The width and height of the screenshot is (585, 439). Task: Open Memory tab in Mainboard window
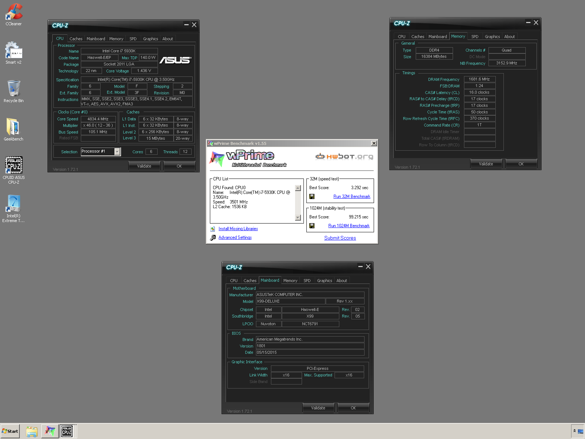click(290, 281)
